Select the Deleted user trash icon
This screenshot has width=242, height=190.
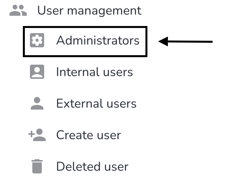(37, 166)
